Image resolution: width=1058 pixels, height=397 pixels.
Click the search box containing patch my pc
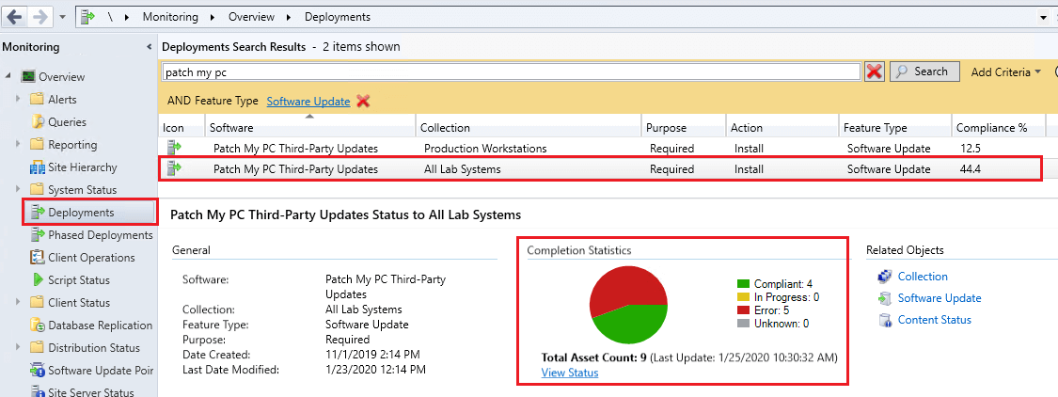(x=511, y=71)
